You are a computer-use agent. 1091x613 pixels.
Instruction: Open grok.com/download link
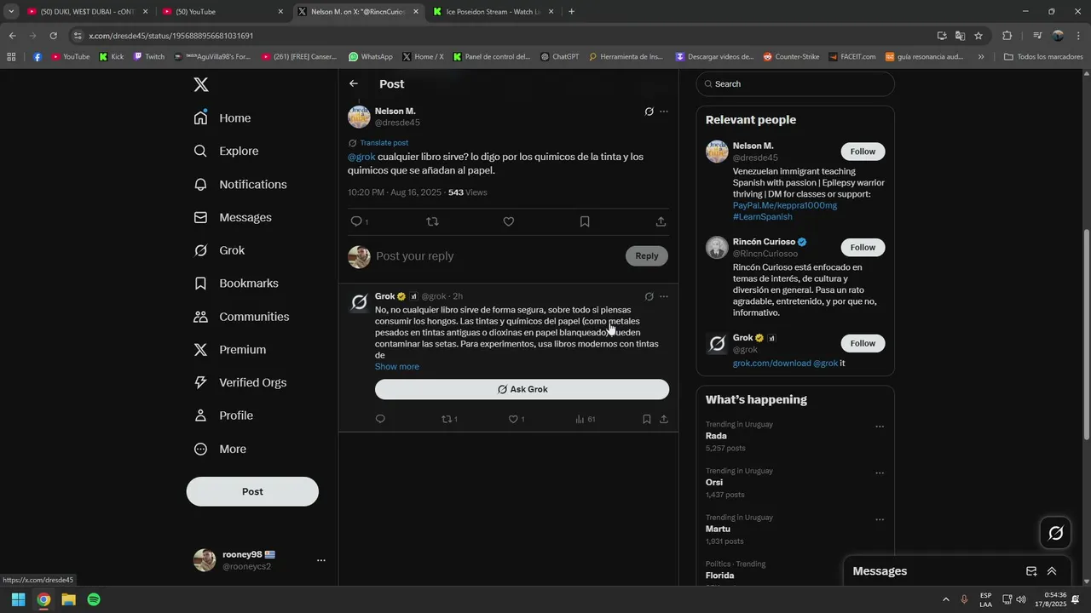[771, 364]
